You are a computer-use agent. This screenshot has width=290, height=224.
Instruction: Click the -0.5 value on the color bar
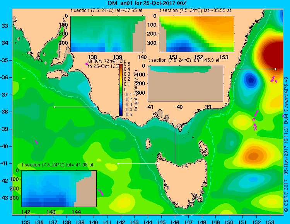[x=128, y=114]
